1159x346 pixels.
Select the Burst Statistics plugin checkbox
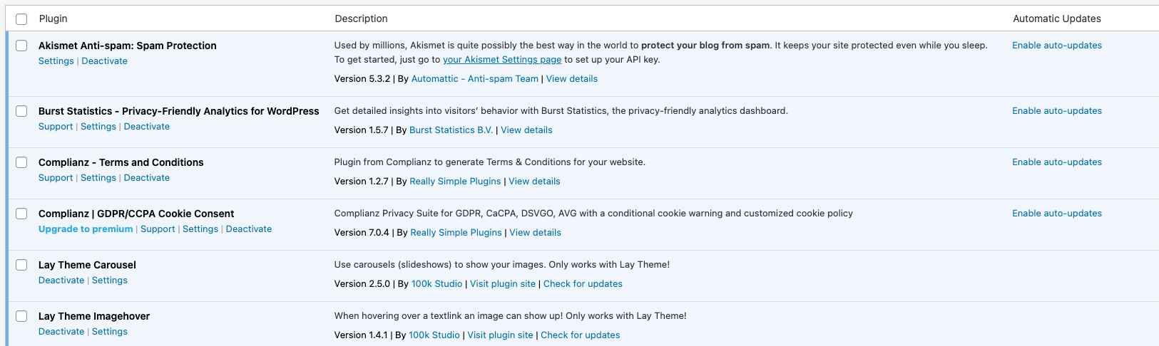click(21, 111)
